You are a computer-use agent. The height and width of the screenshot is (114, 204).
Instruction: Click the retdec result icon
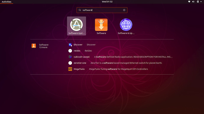coord(70,51)
